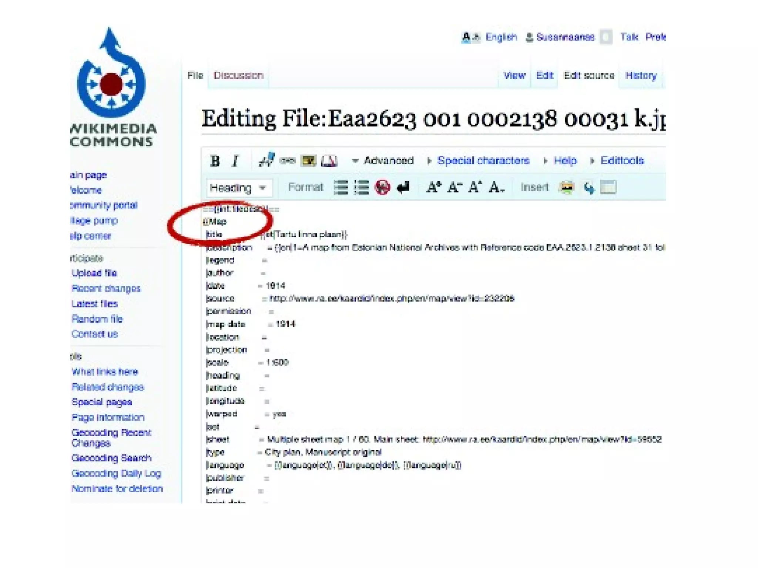Screen dimensions: 758x568
Task: Insert signature and timestamp icon
Action: tap(266, 160)
